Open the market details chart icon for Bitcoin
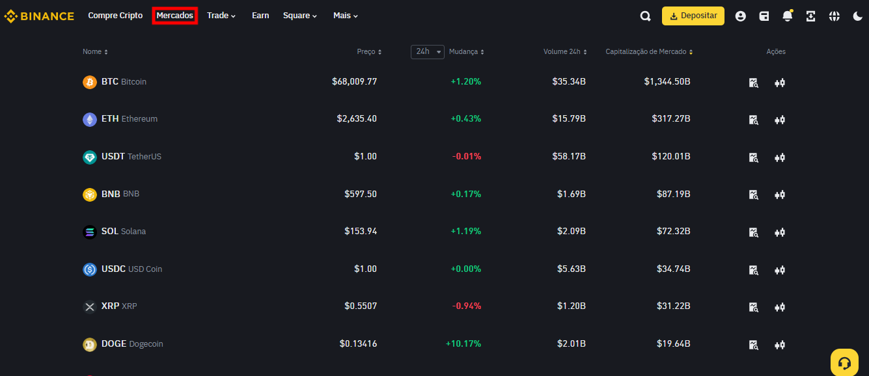This screenshot has width=869, height=376. click(753, 83)
